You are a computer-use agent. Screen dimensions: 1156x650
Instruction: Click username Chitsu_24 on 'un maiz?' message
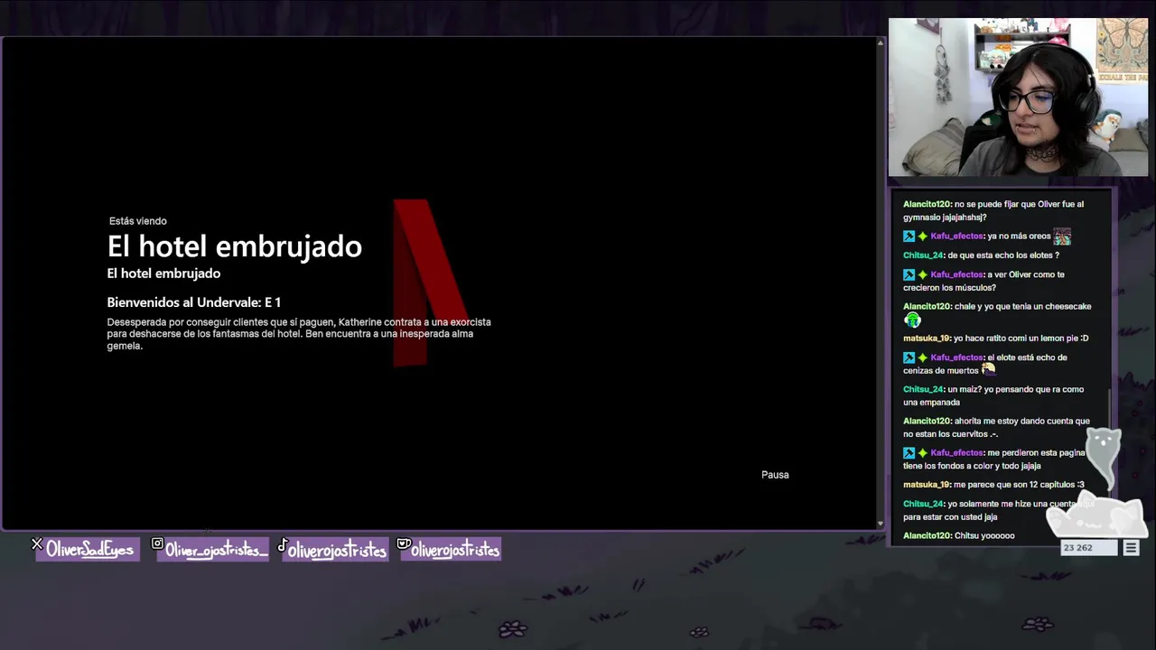tap(923, 390)
